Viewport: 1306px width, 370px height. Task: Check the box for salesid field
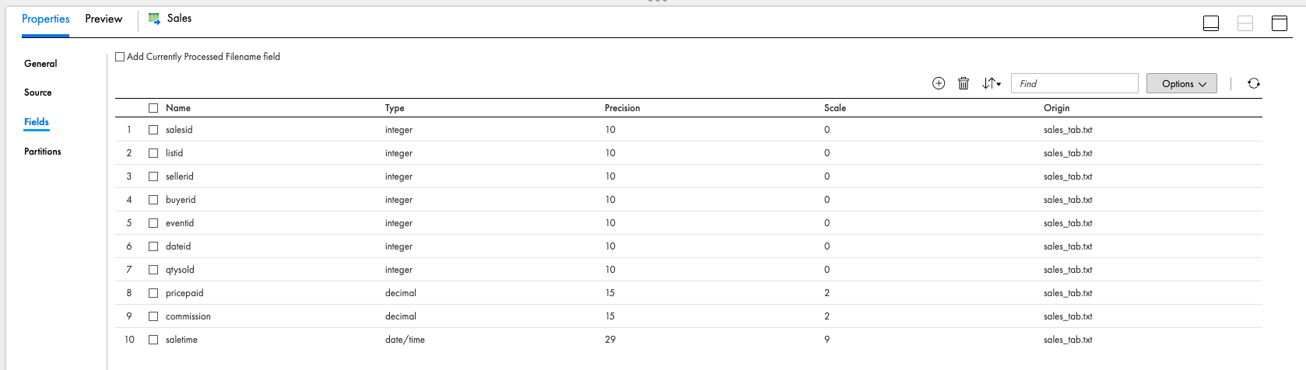point(153,130)
